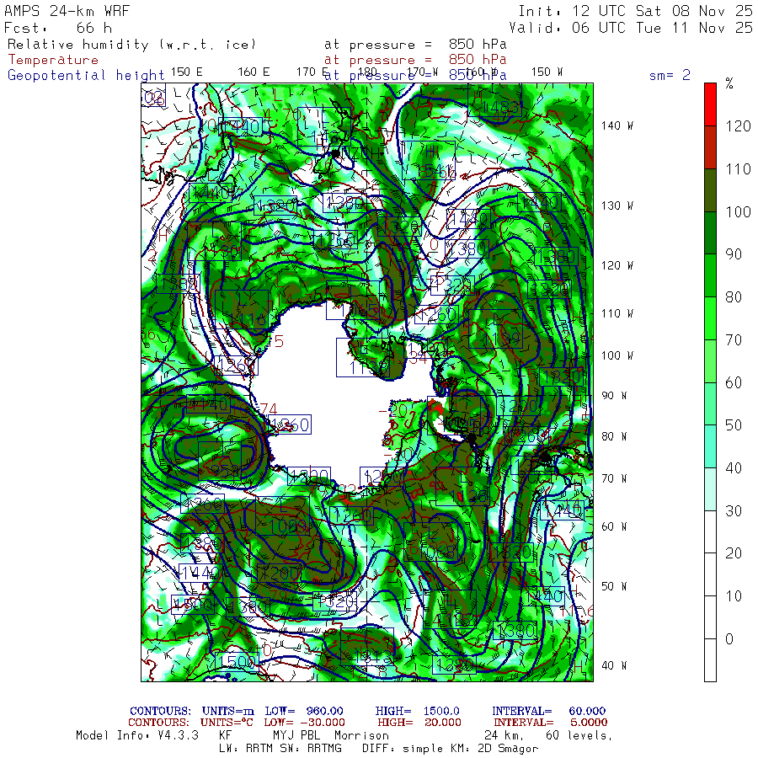Click the red top segment of color bar
758x758 pixels.
[710, 104]
